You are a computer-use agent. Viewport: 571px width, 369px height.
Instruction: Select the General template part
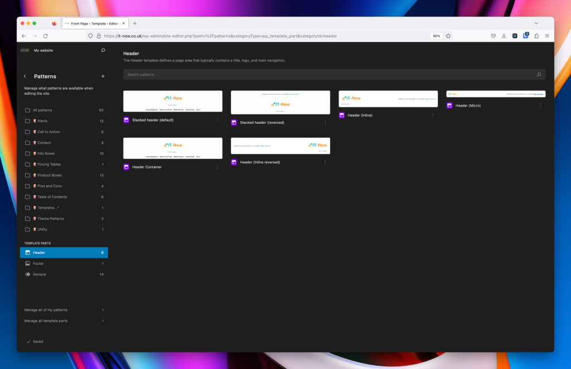pos(64,274)
